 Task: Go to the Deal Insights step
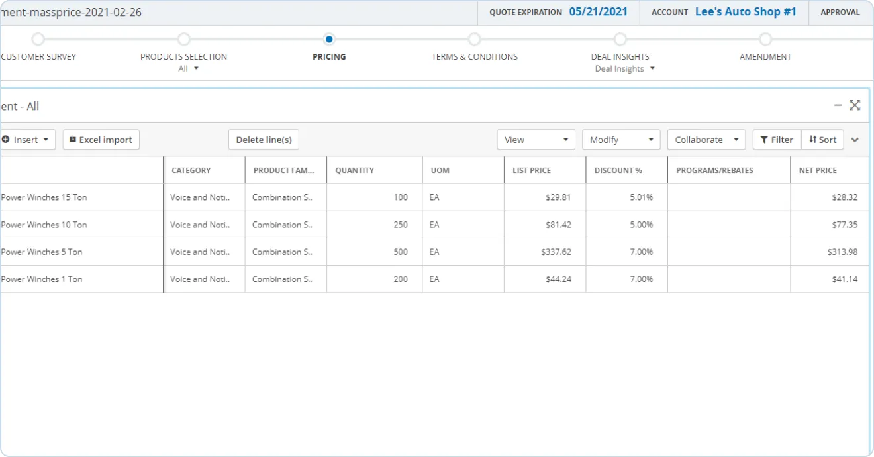[620, 57]
